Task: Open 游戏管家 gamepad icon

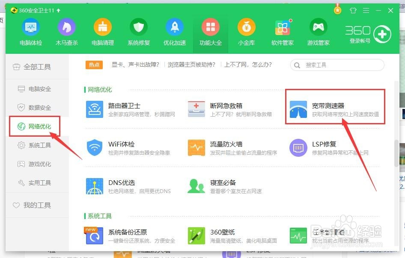Action: coord(318,27)
